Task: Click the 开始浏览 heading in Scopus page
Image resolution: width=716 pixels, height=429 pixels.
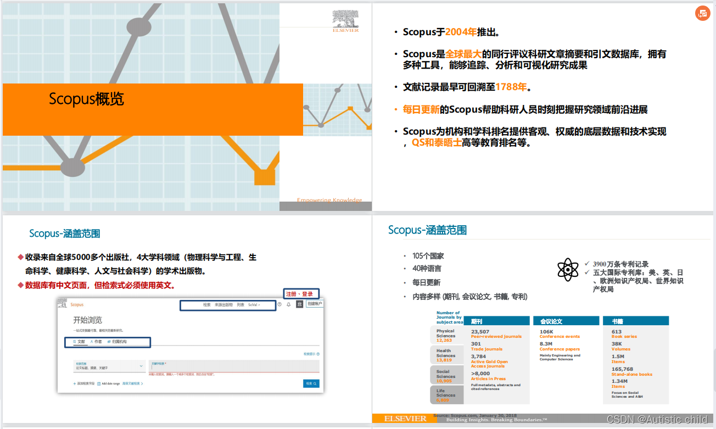Action: coord(88,320)
